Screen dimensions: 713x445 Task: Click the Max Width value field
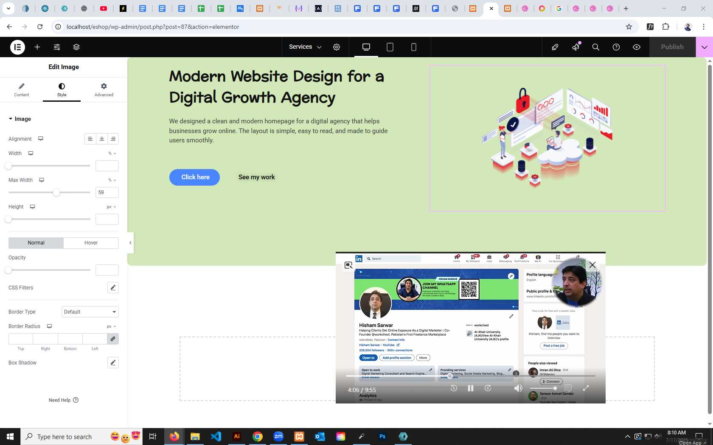(x=107, y=192)
